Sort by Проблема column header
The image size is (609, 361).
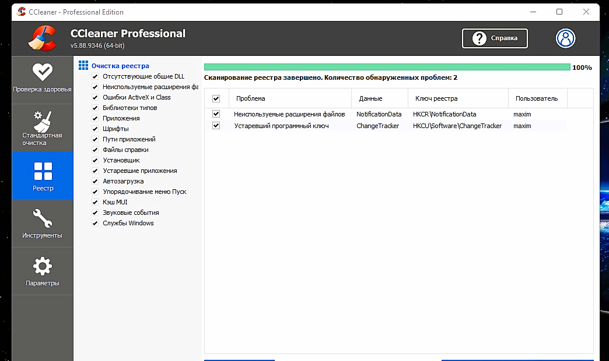coord(290,98)
